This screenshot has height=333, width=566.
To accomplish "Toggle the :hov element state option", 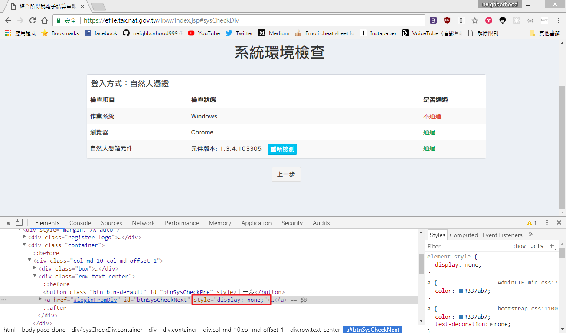I will coord(519,246).
